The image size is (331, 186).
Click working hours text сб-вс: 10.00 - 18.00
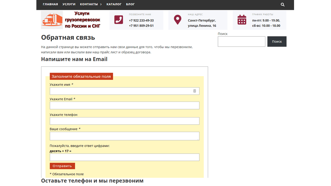[266, 26]
